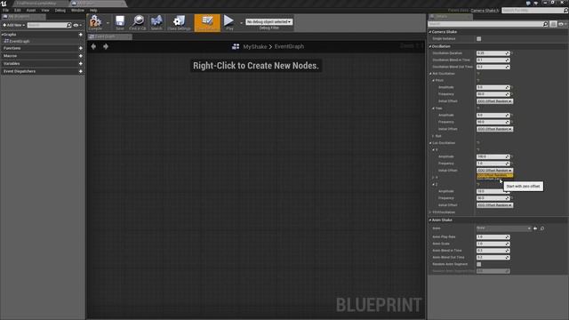Click Oscillation Blend In Time value field
The image size is (569, 320).
493,60
